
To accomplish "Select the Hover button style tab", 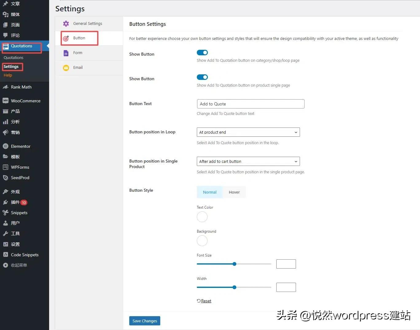I will [234, 192].
